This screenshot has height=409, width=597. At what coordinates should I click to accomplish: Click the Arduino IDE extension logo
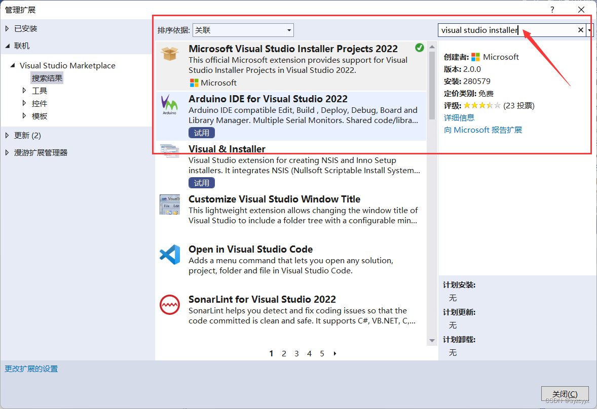point(169,105)
